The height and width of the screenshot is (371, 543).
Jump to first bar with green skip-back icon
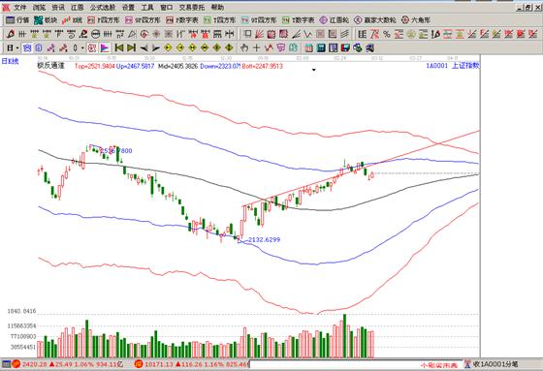[118, 47]
